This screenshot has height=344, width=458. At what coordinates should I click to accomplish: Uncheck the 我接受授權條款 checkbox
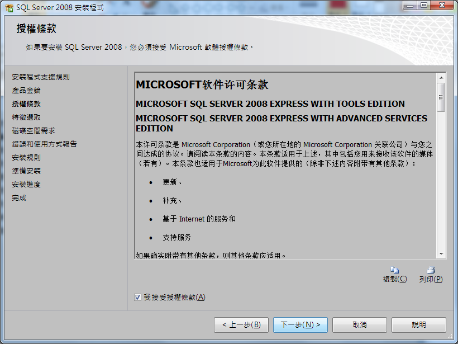pos(137,298)
